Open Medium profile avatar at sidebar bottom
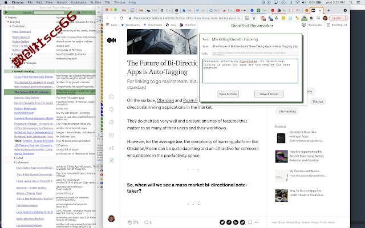Screen dimensions: 365x228 [112, 218]
